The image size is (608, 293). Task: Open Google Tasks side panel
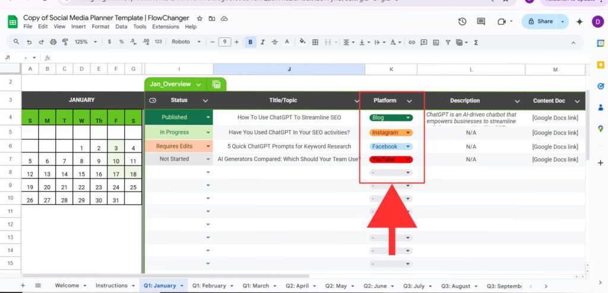point(600,86)
